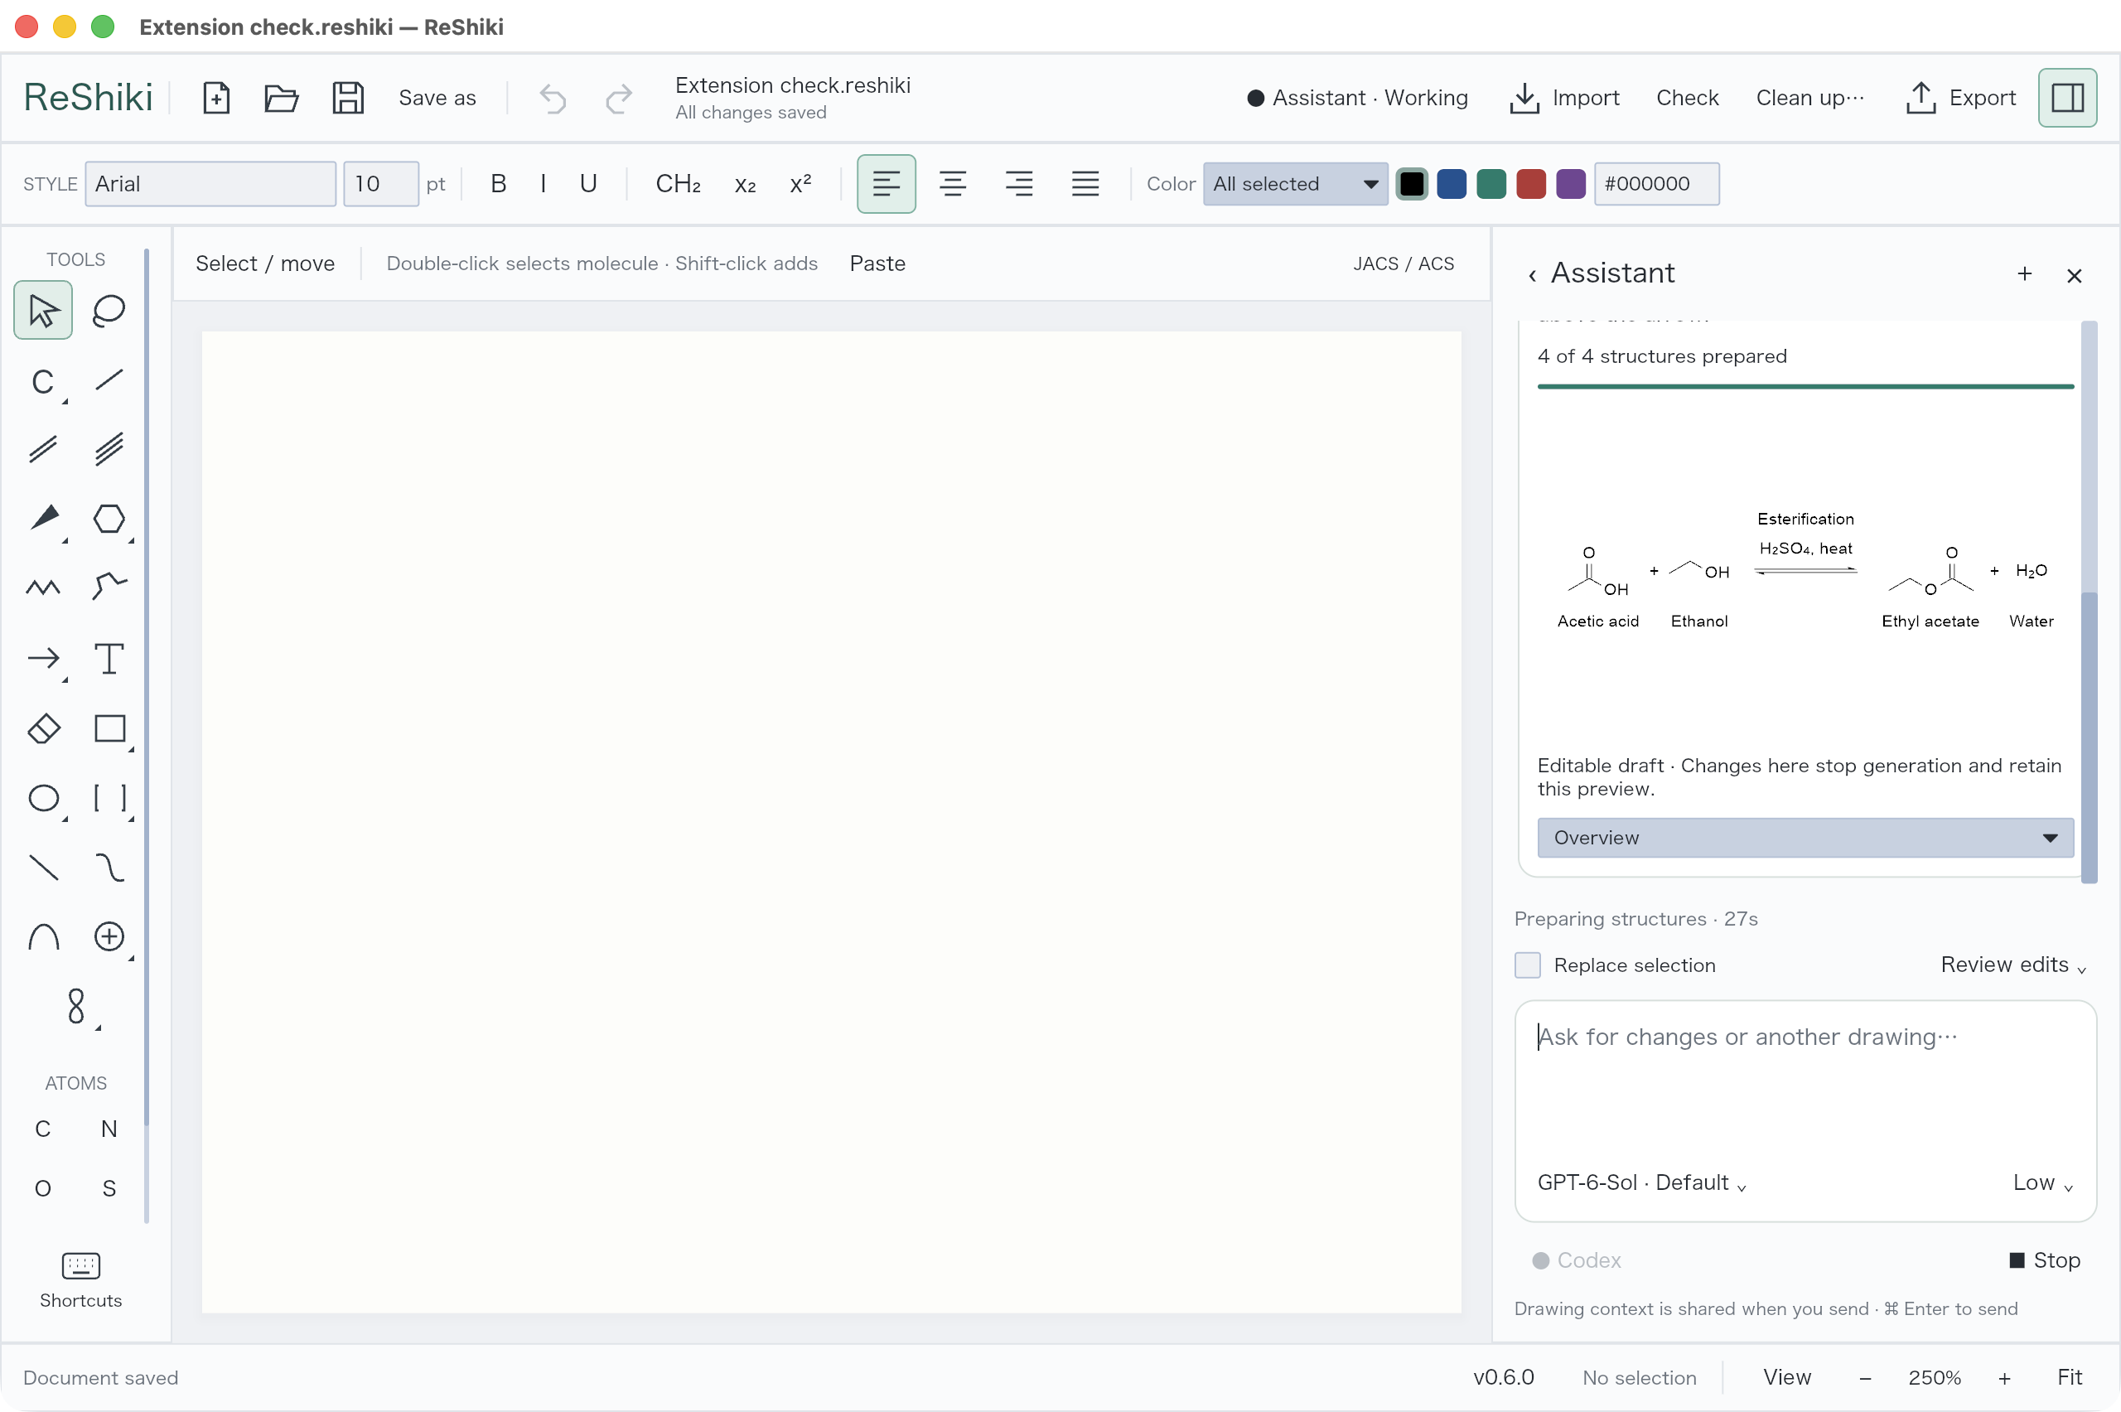Click the Paste button
2121x1412 pixels.
[x=877, y=263]
